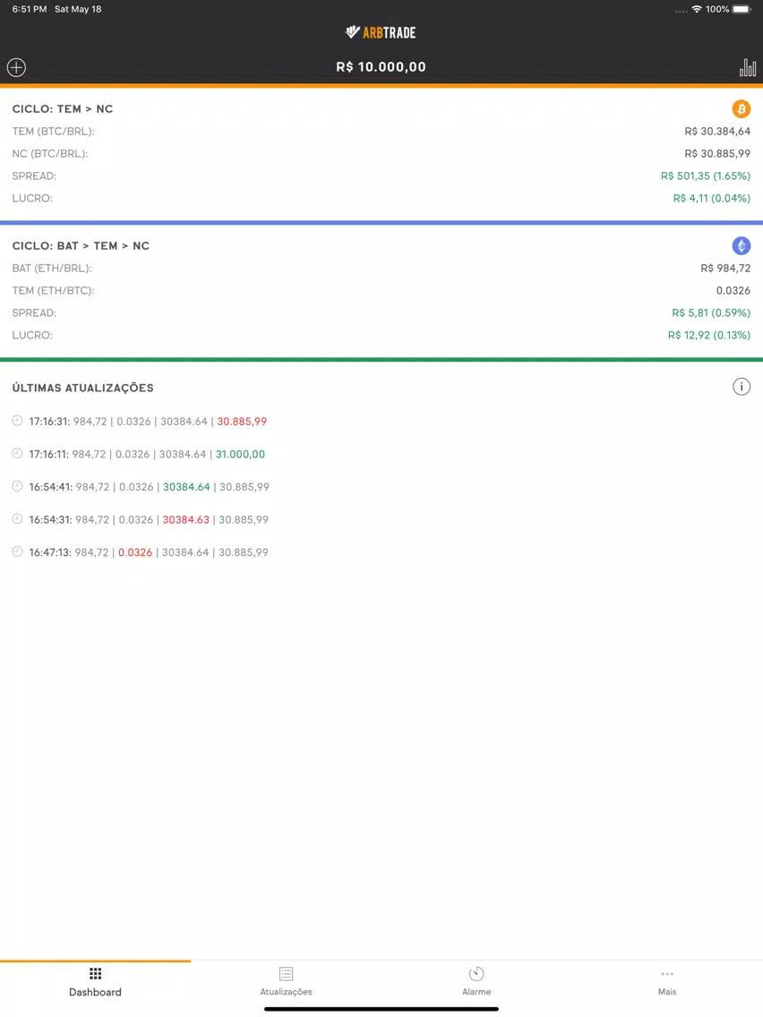Tap the R$ 10.000,00 amount
Viewport: 763px width, 1017px height.
tap(381, 67)
